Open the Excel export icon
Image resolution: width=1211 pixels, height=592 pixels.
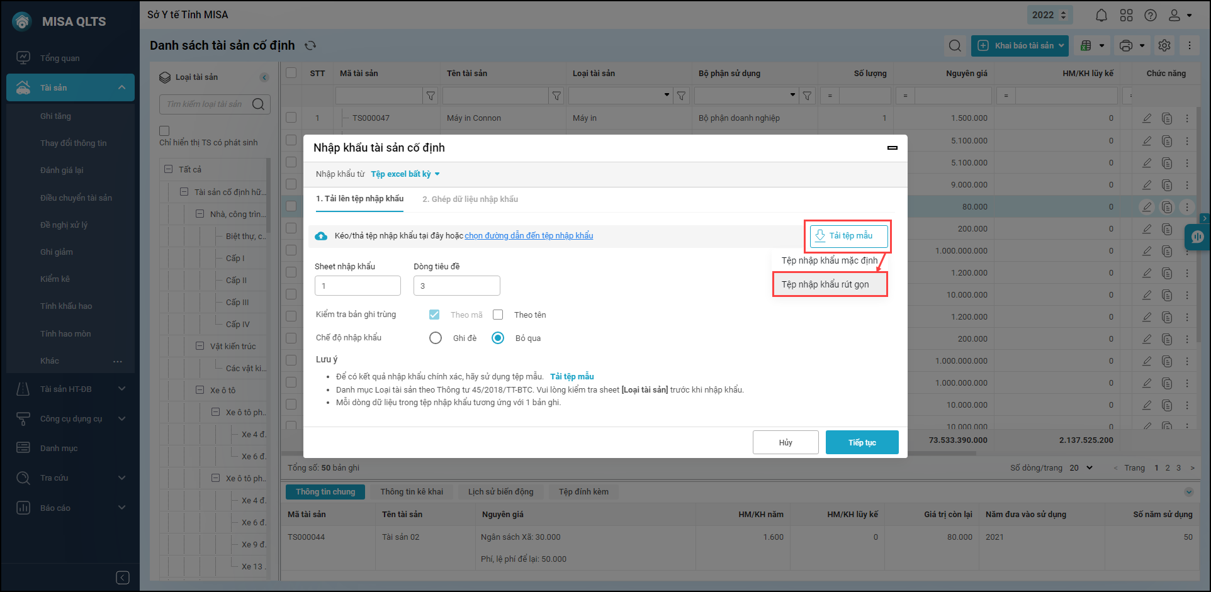pos(1086,45)
